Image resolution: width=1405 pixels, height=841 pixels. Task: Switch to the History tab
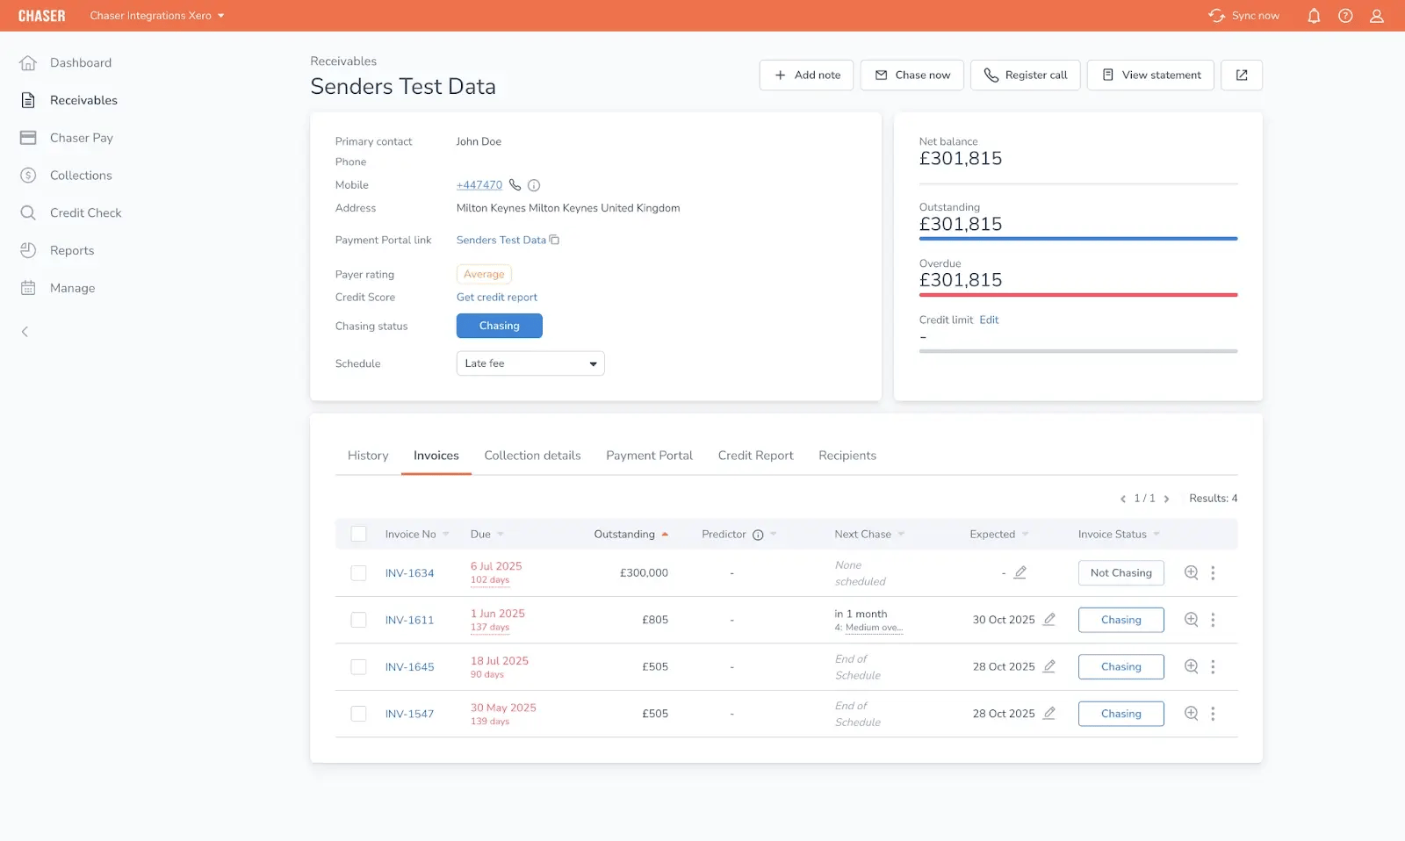(367, 455)
